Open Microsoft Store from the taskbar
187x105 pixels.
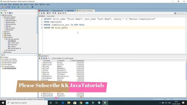click(75, 103)
